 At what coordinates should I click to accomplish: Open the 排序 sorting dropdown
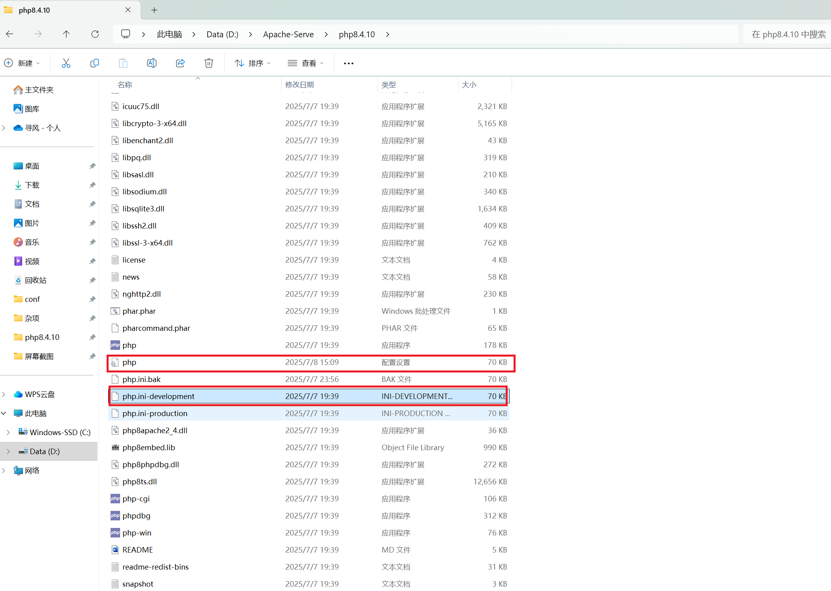(252, 63)
